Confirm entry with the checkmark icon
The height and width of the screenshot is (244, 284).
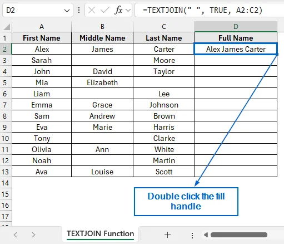(105, 10)
